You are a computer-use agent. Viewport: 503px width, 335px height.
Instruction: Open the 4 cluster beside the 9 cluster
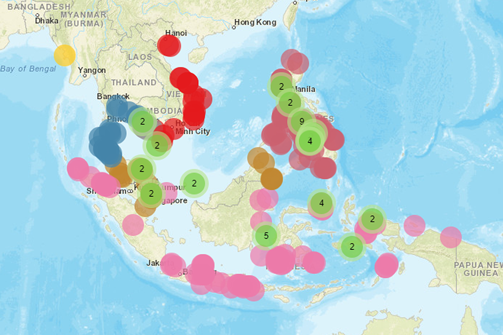310,141
